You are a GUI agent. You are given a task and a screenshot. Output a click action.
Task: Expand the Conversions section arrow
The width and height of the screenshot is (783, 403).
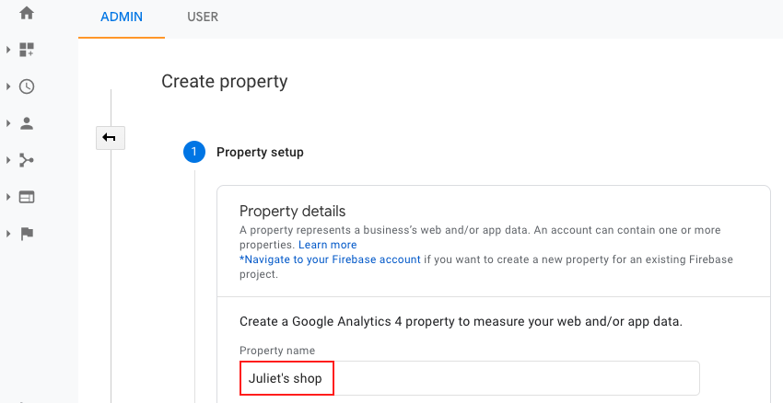tap(8, 234)
